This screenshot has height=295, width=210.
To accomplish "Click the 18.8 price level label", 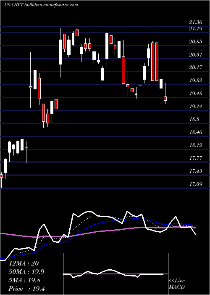I will coord(194,119).
